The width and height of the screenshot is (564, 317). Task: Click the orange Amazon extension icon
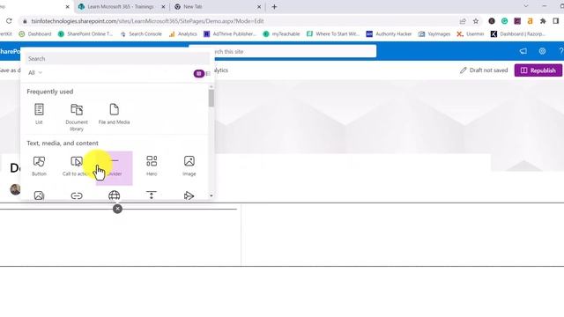coord(530,21)
